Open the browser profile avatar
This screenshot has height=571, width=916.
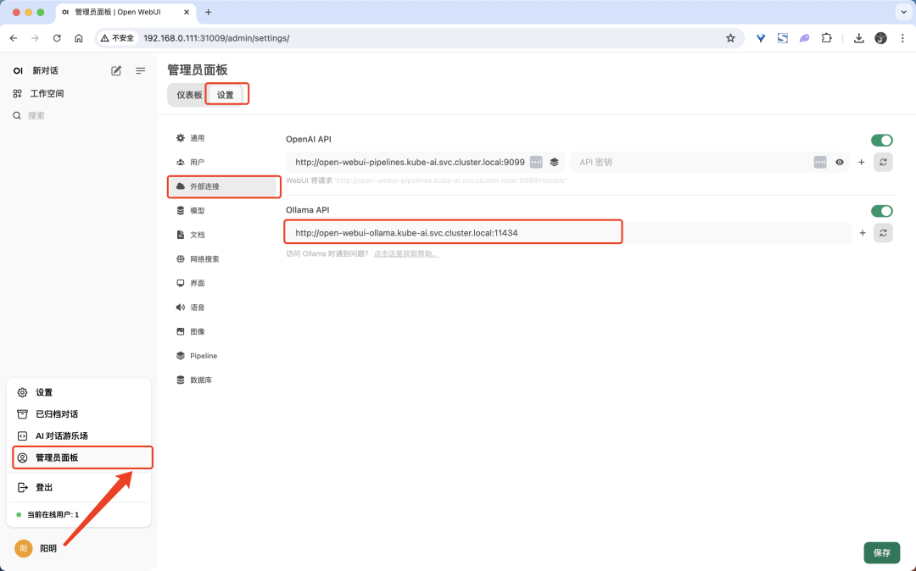(881, 38)
